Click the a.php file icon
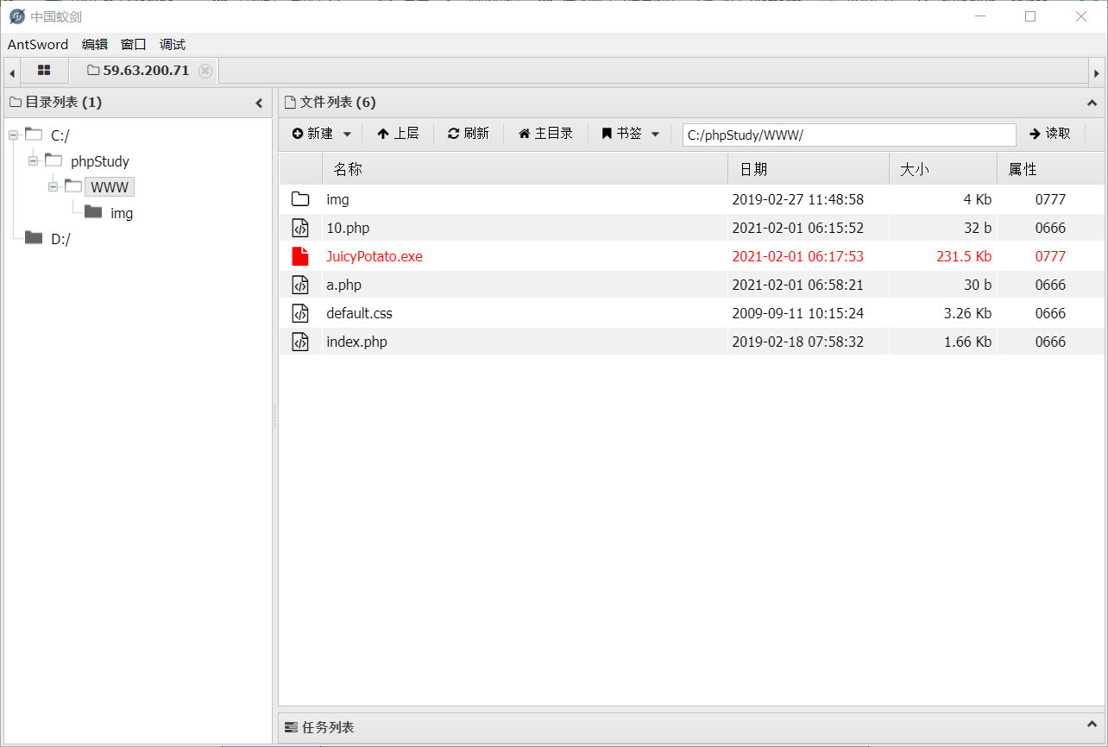Screen dimensions: 1108x747 tap(300, 285)
